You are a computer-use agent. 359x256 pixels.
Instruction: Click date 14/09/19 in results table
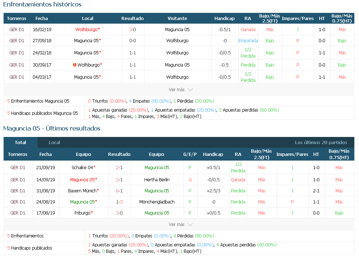[x=45, y=180]
